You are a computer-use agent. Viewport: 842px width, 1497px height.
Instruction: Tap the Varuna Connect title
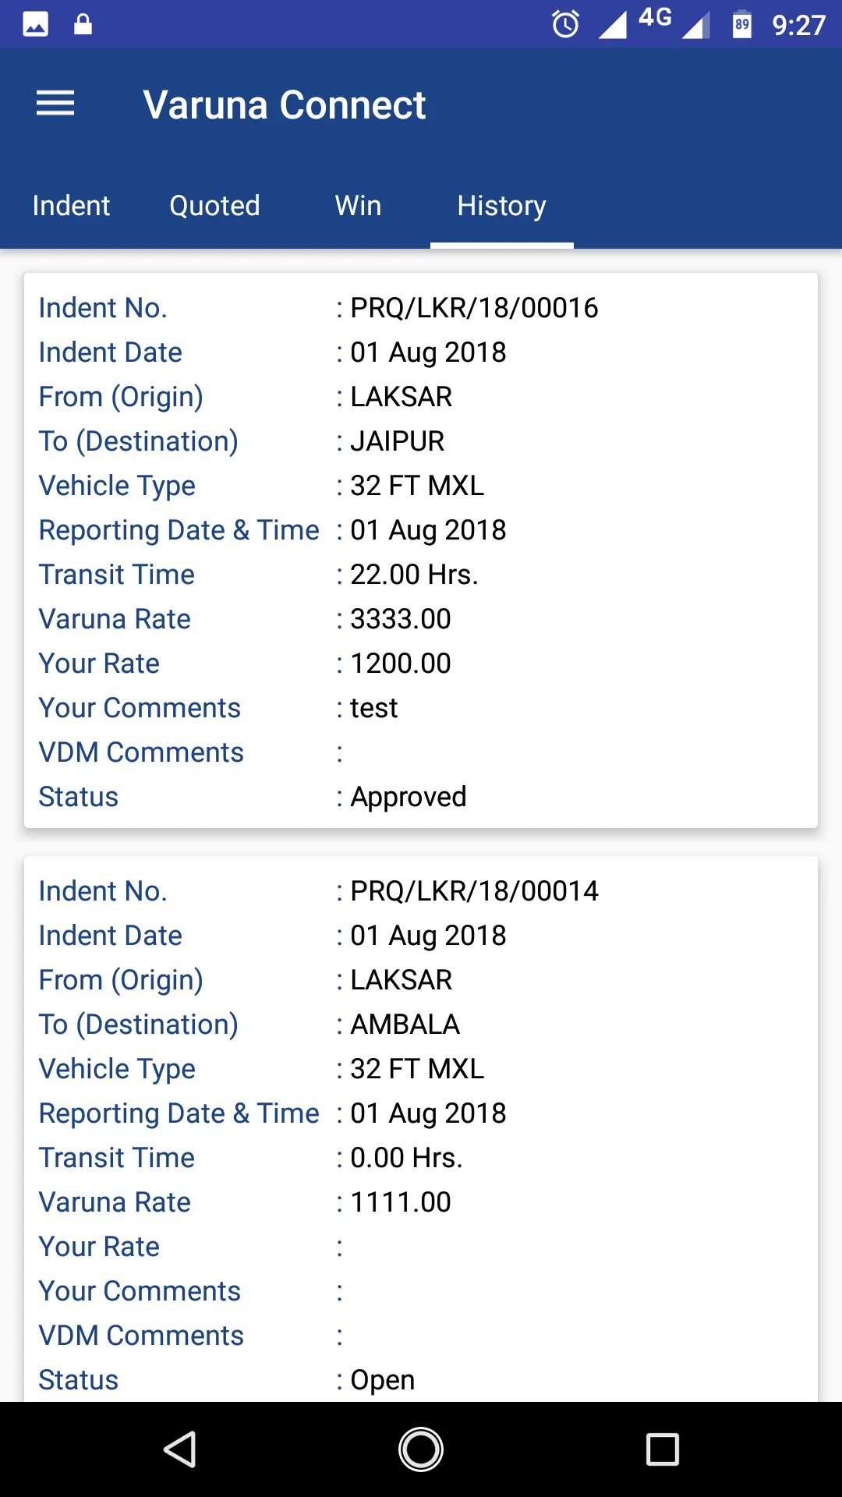point(285,104)
